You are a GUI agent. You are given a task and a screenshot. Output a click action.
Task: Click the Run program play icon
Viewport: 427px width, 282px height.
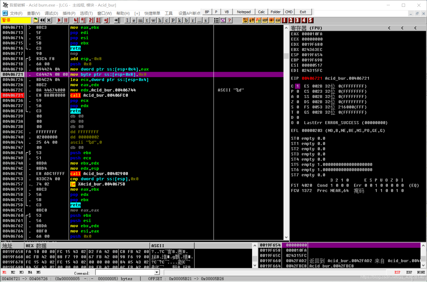point(59,20)
